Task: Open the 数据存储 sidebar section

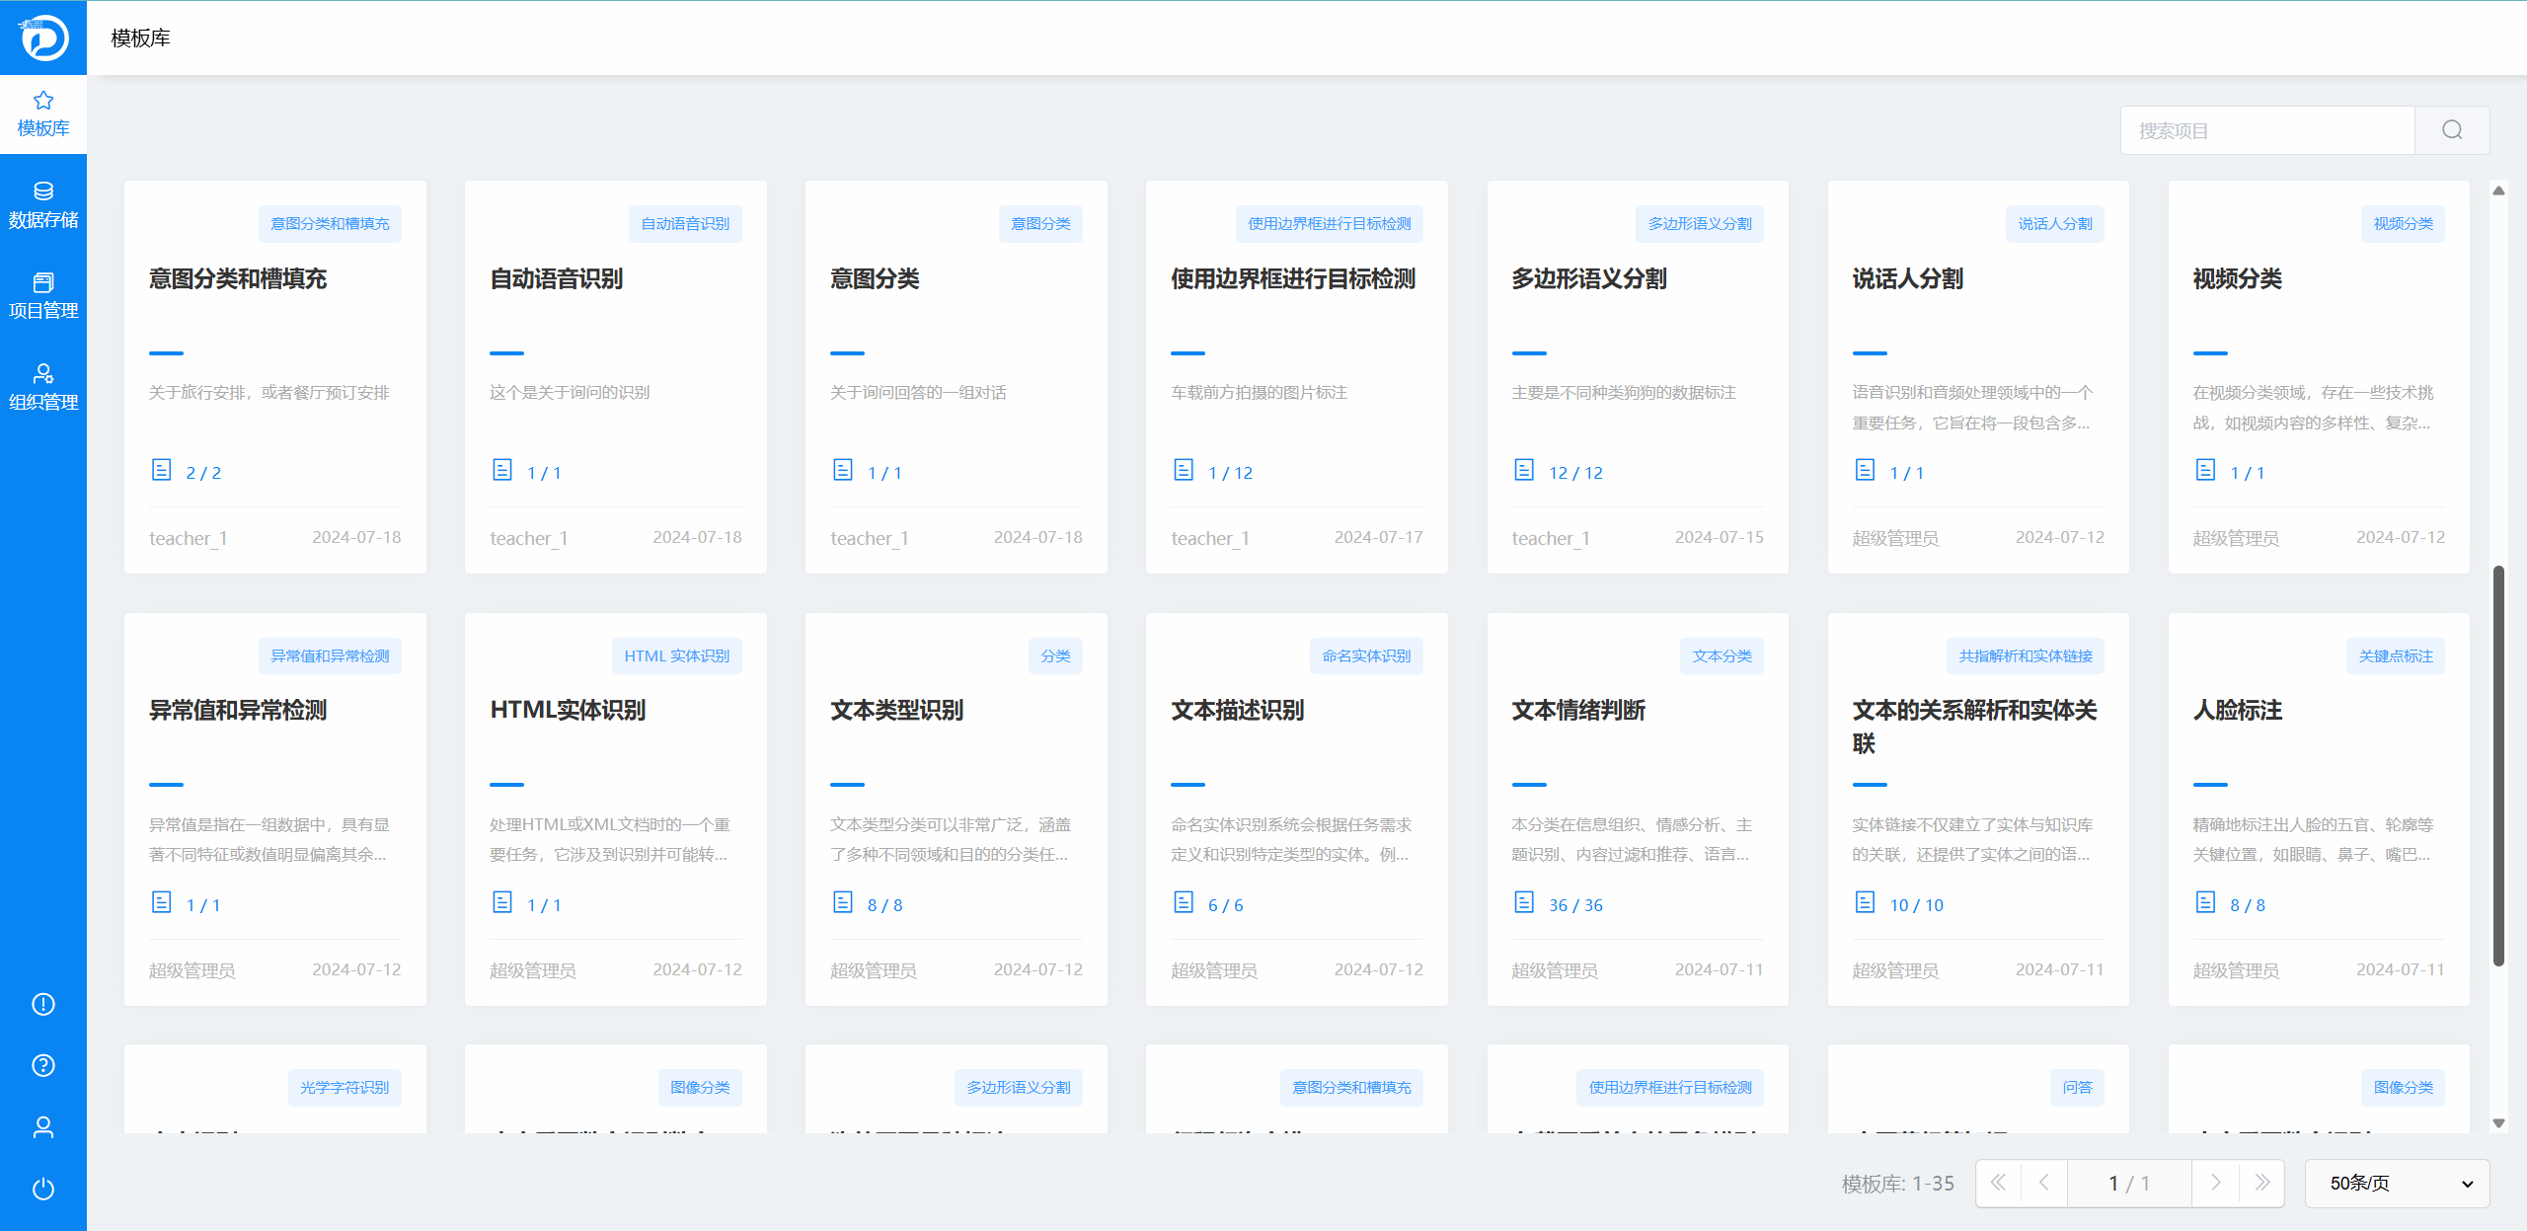Action: [x=43, y=205]
